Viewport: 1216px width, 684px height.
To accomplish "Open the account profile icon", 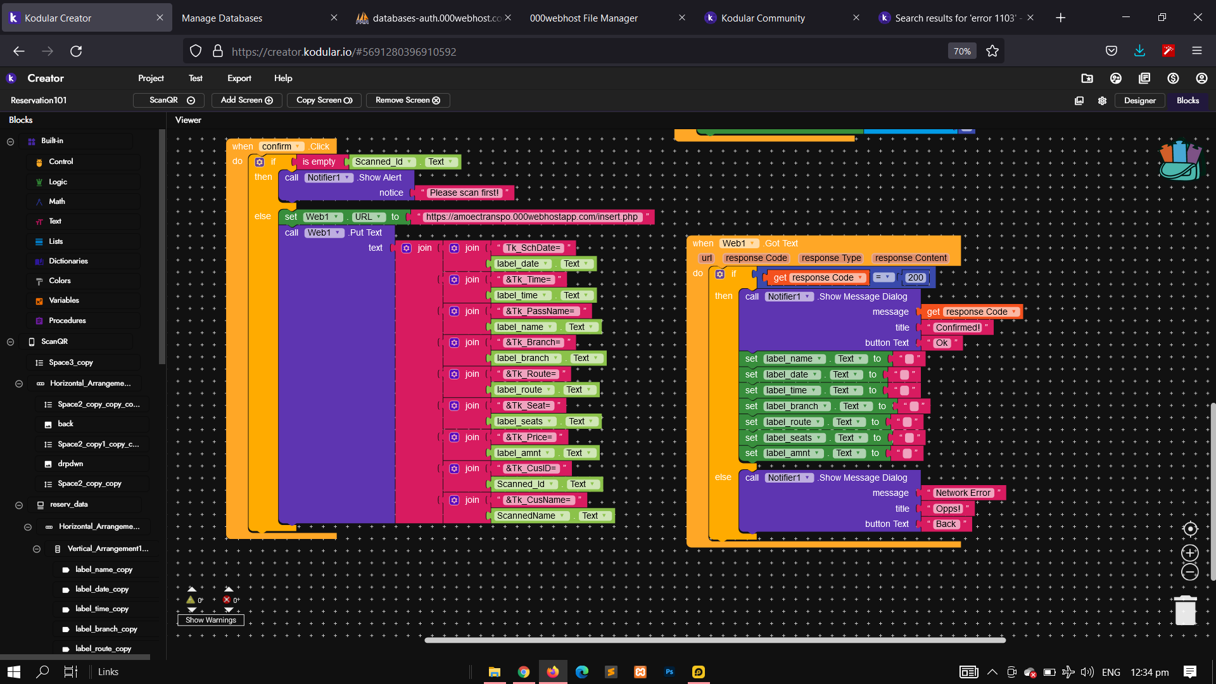I will [x=1201, y=79].
